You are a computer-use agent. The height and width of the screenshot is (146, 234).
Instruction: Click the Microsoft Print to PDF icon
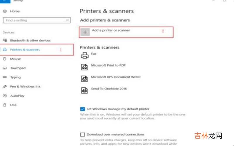(x=85, y=67)
